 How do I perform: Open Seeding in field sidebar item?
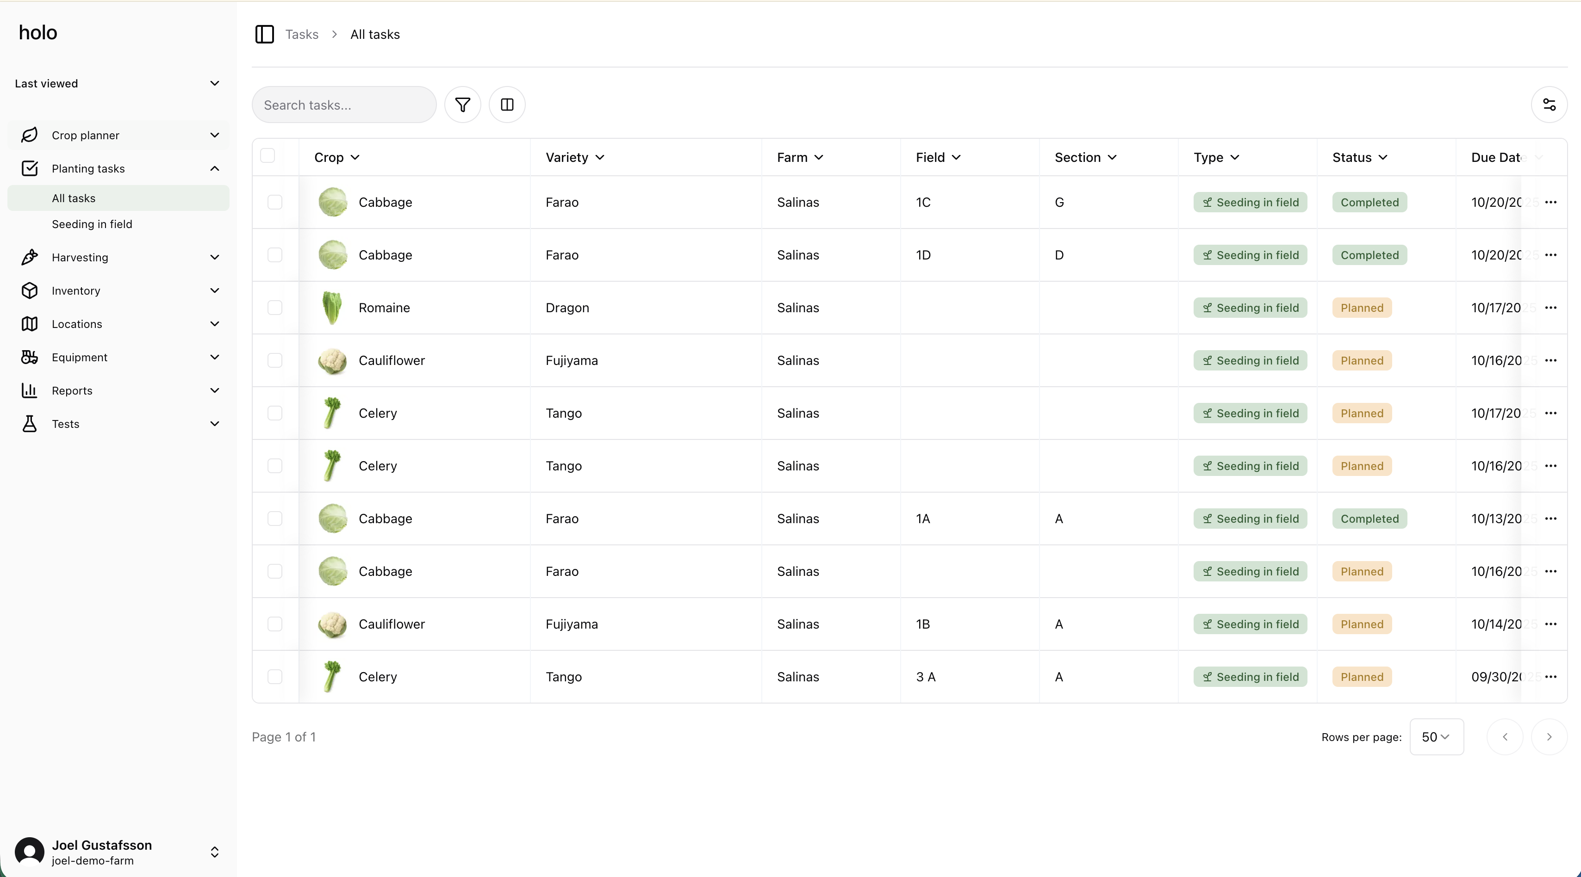(92, 224)
